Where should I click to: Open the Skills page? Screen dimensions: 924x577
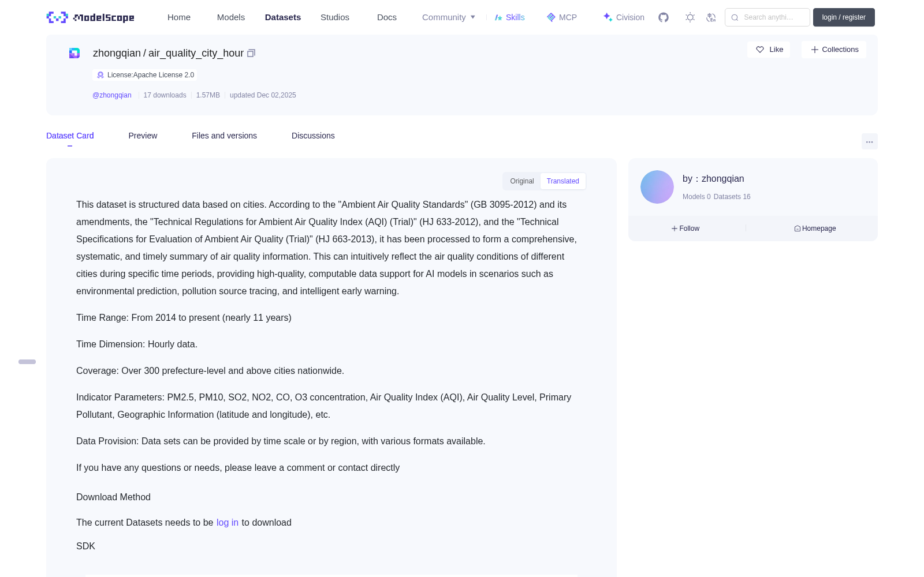[x=510, y=17]
